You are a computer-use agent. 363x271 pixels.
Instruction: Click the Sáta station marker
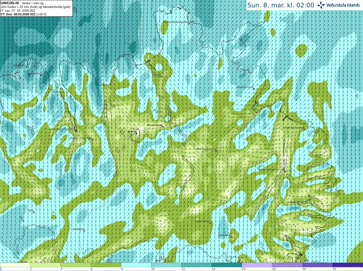coord(33,212)
